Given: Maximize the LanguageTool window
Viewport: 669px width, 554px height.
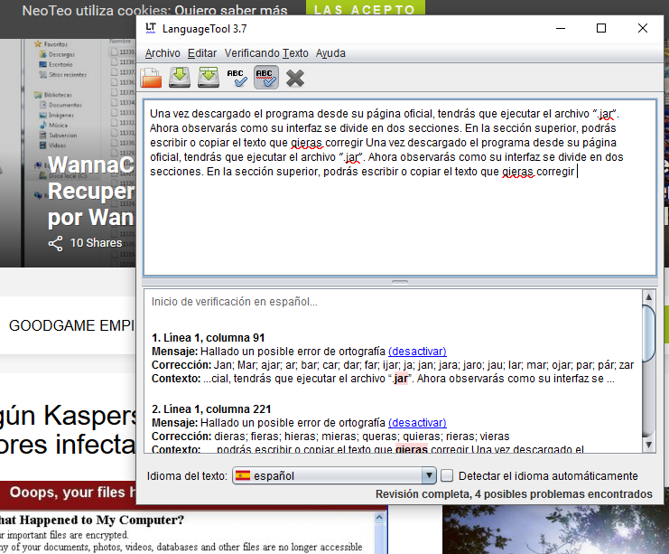Looking at the screenshot, I should pos(601,28).
